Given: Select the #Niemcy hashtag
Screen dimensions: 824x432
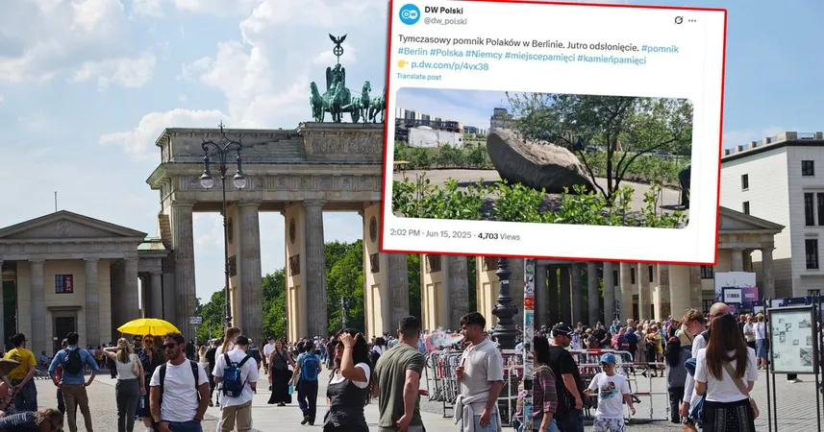Looking at the screenshot, I should [484, 54].
